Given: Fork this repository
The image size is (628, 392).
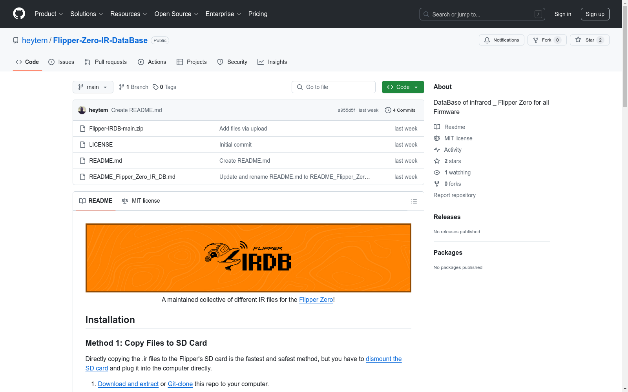Looking at the screenshot, I should [547, 40].
